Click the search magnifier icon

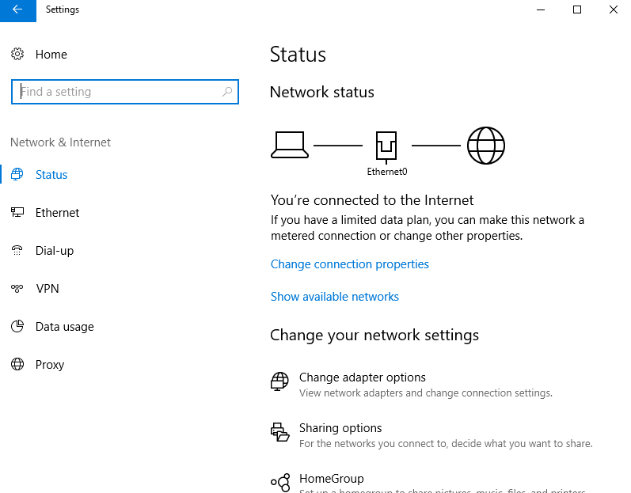pos(227,92)
